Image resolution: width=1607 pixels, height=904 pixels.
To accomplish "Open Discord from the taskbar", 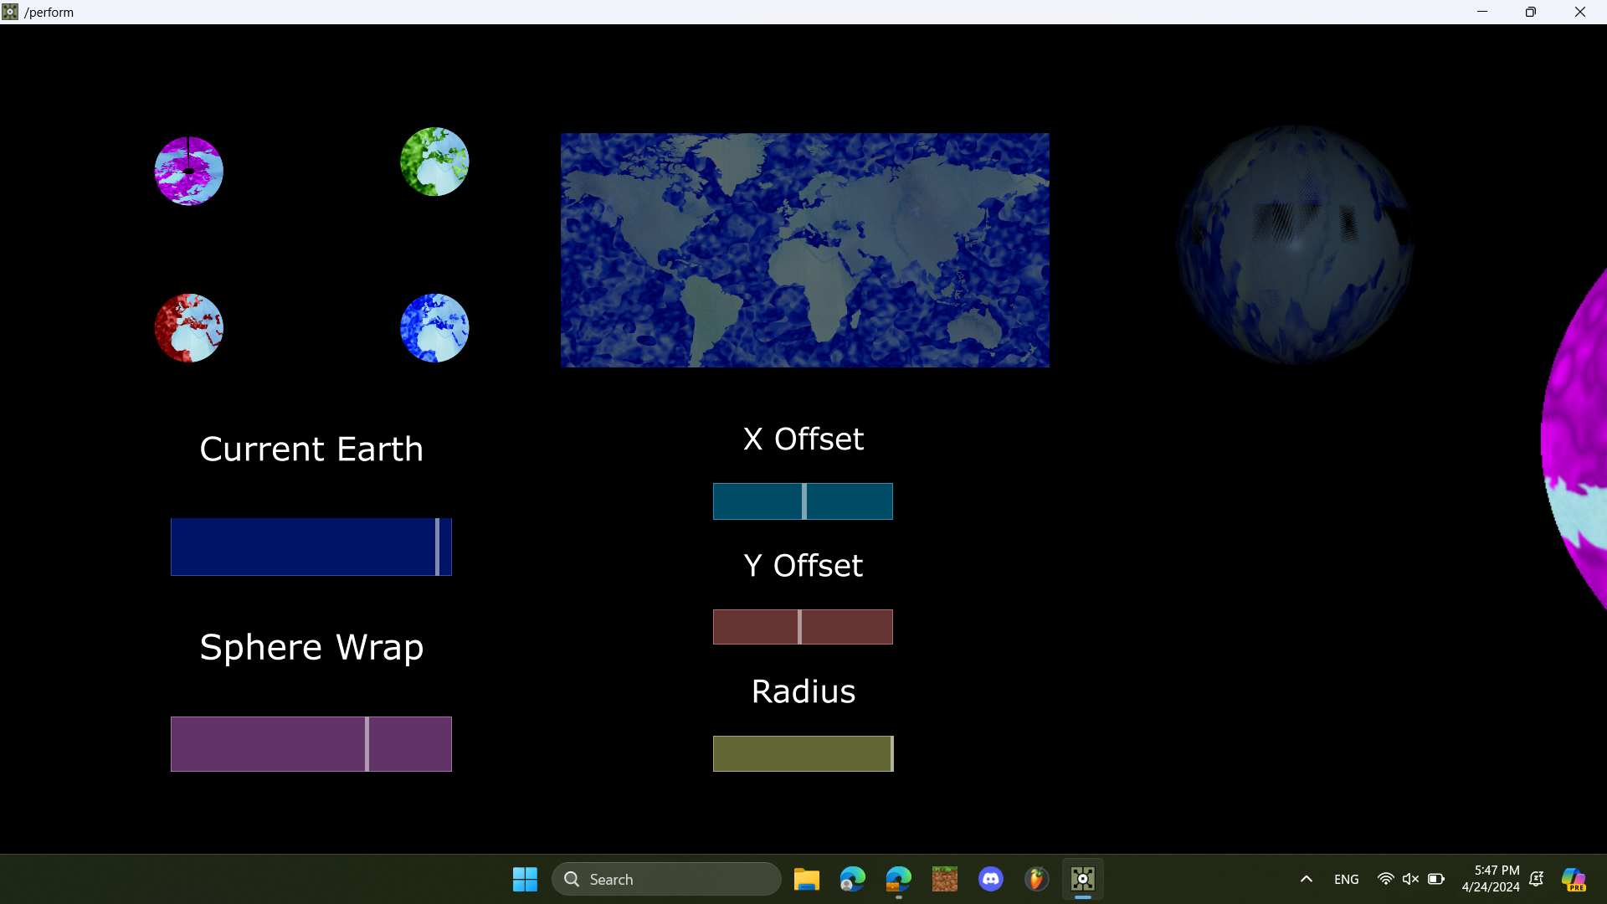I will (991, 880).
